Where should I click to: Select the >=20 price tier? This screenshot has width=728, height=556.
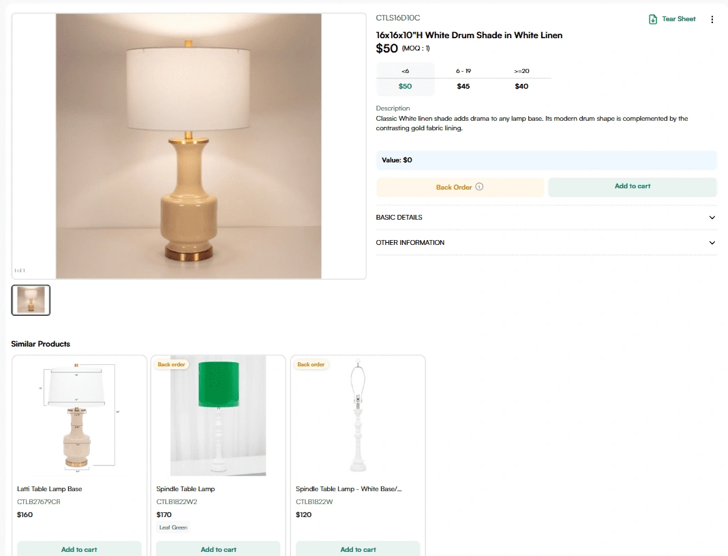click(x=521, y=78)
